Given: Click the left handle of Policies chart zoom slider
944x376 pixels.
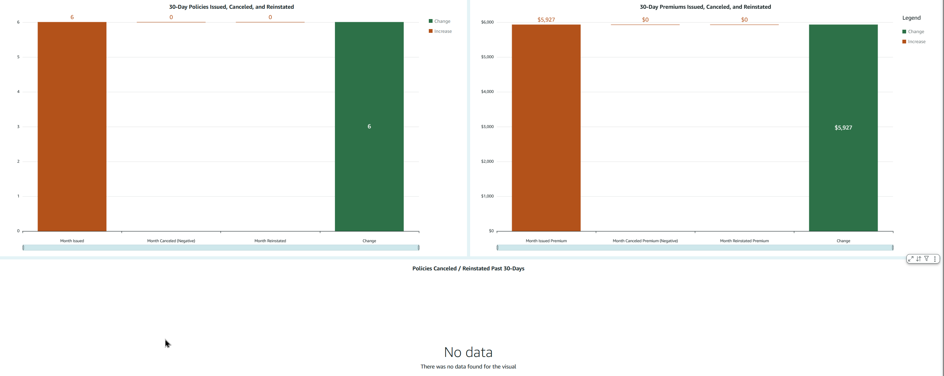Looking at the screenshot, I should [23, 248].
